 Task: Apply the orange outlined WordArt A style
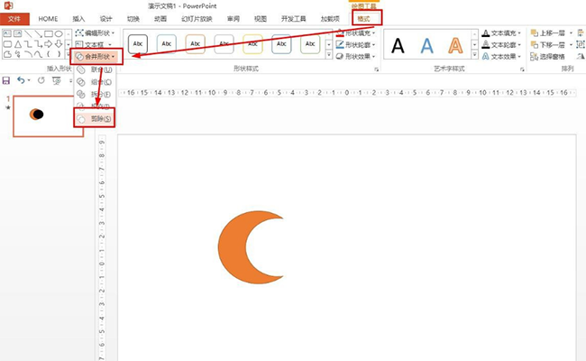point(457,44)
